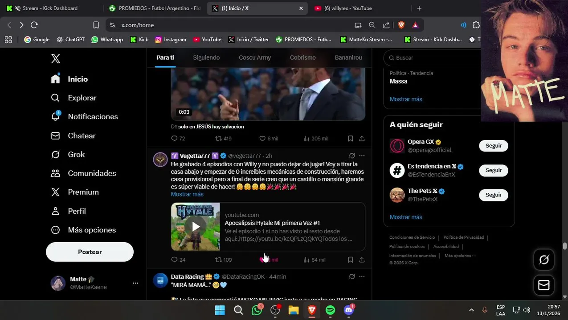Image resolution: width=568 pixels, height=320 pixels.
Task: Reply to the video post with 72 replies
Action: point(178,139)
